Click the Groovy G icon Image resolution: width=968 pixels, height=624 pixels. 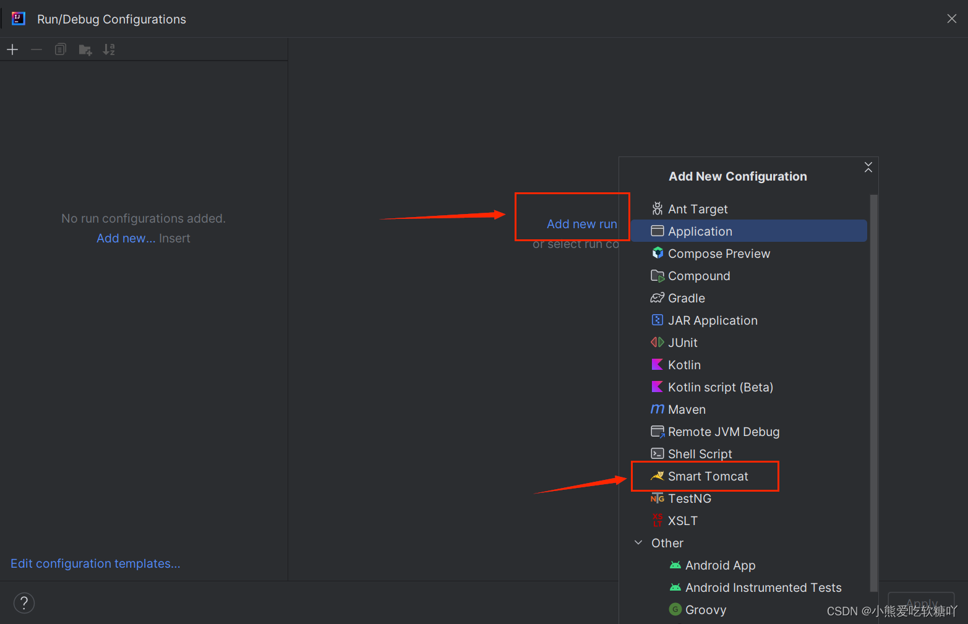[x=675, y=610]
